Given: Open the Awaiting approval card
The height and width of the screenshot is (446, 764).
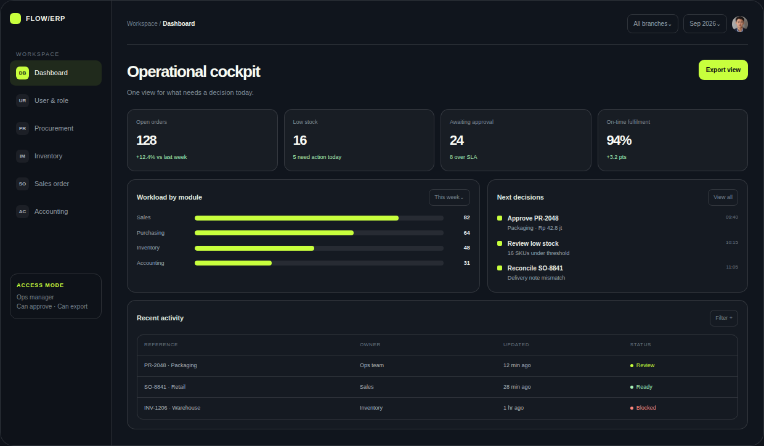Looking at the screenshot, I should (x=516, y=140).
